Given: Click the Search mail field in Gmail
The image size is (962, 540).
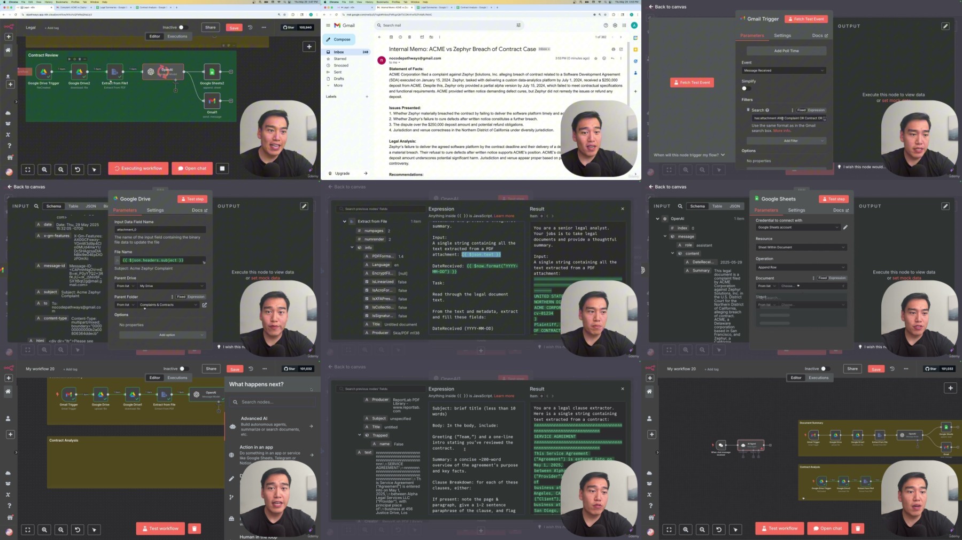Looking at the screenshot, I should [449, 25].
